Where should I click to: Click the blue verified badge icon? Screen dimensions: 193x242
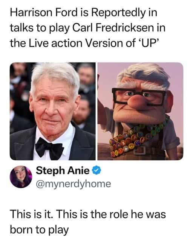96,171
